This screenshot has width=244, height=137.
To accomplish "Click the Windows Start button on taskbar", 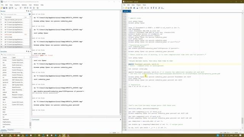I will click(x=2, y=135).
